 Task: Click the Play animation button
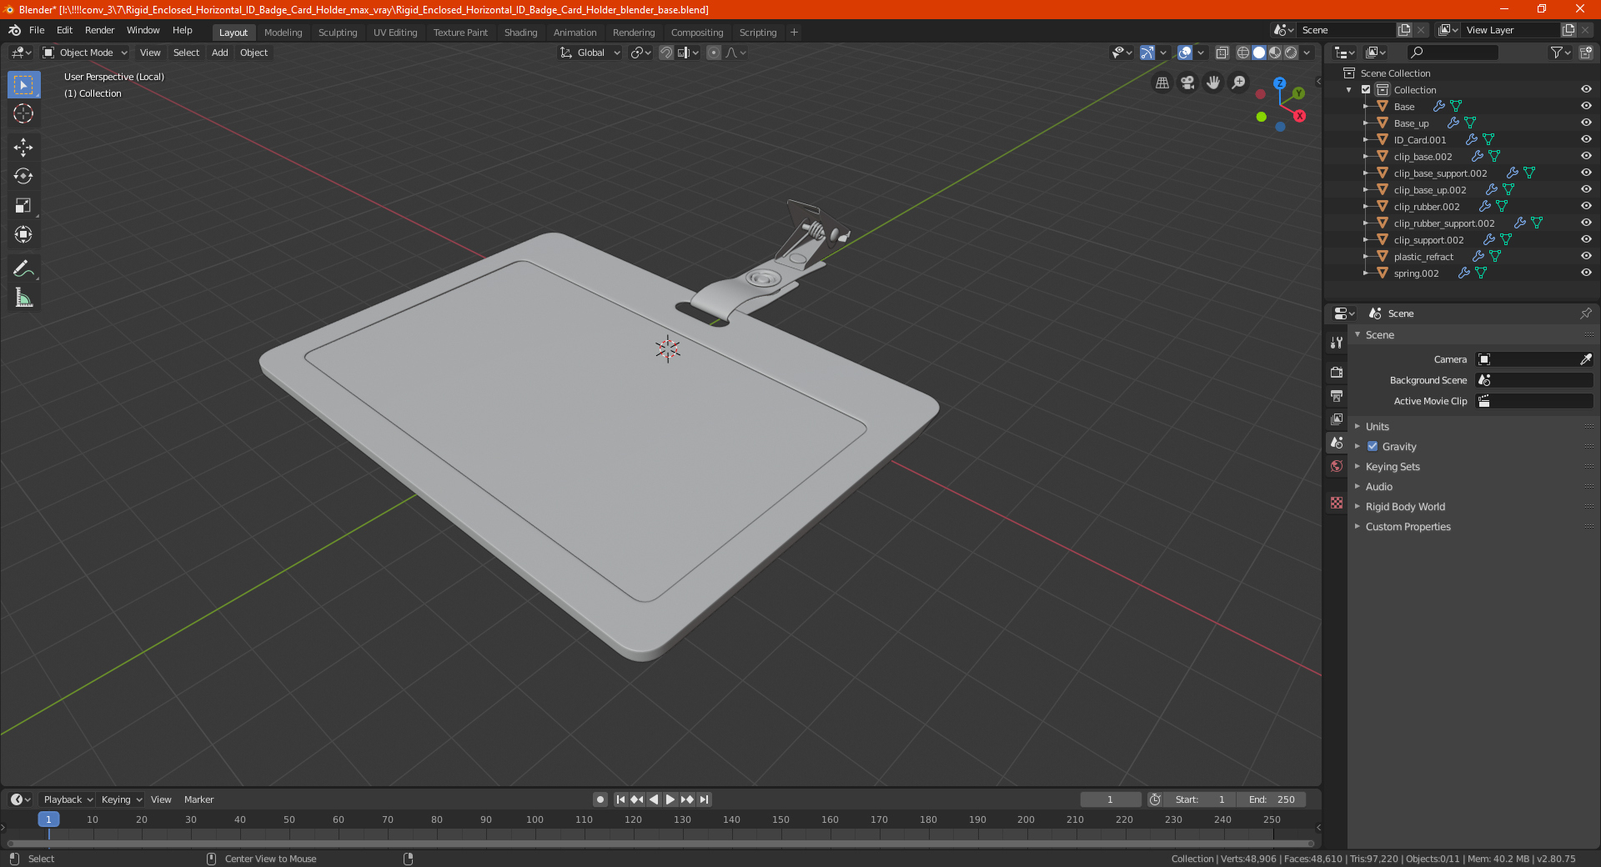pos(670,799)
